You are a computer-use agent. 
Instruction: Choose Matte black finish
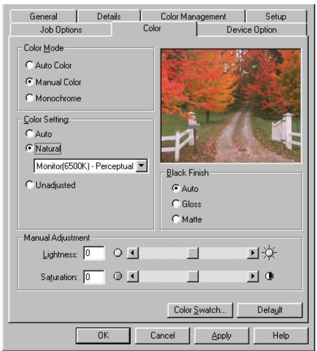click(x=176, y=219)
